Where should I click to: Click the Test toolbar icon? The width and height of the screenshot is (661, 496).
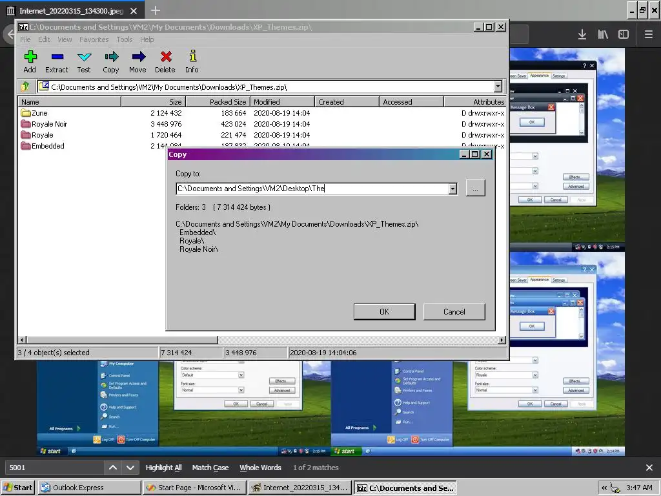[84, 61]
